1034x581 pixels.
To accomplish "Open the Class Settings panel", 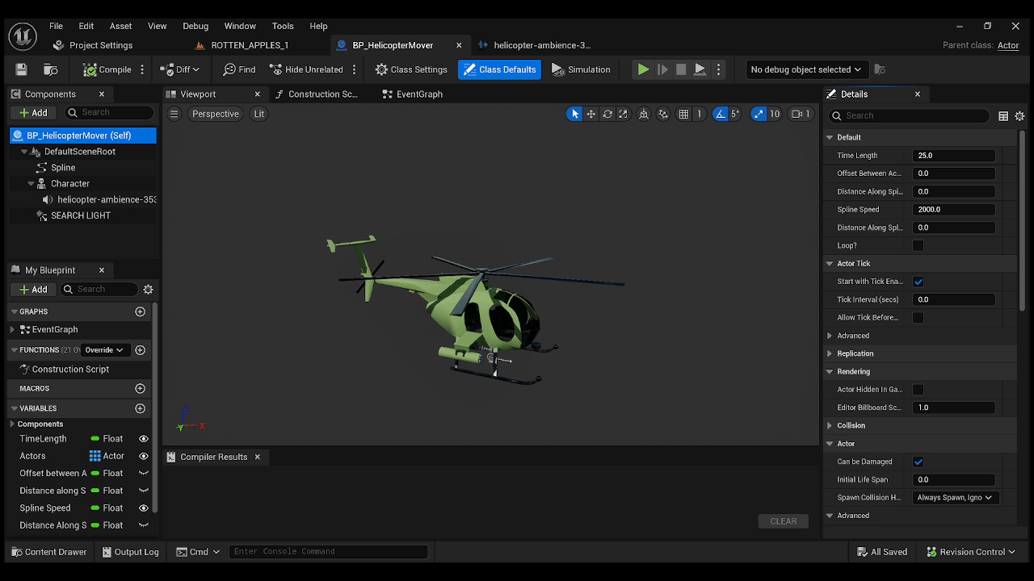I will (410, 69).
